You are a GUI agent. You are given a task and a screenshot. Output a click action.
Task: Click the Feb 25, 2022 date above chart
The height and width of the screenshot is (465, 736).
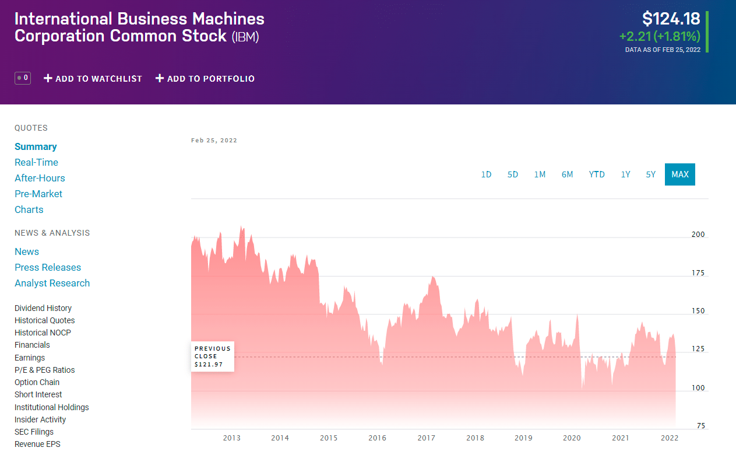[214, 141]
